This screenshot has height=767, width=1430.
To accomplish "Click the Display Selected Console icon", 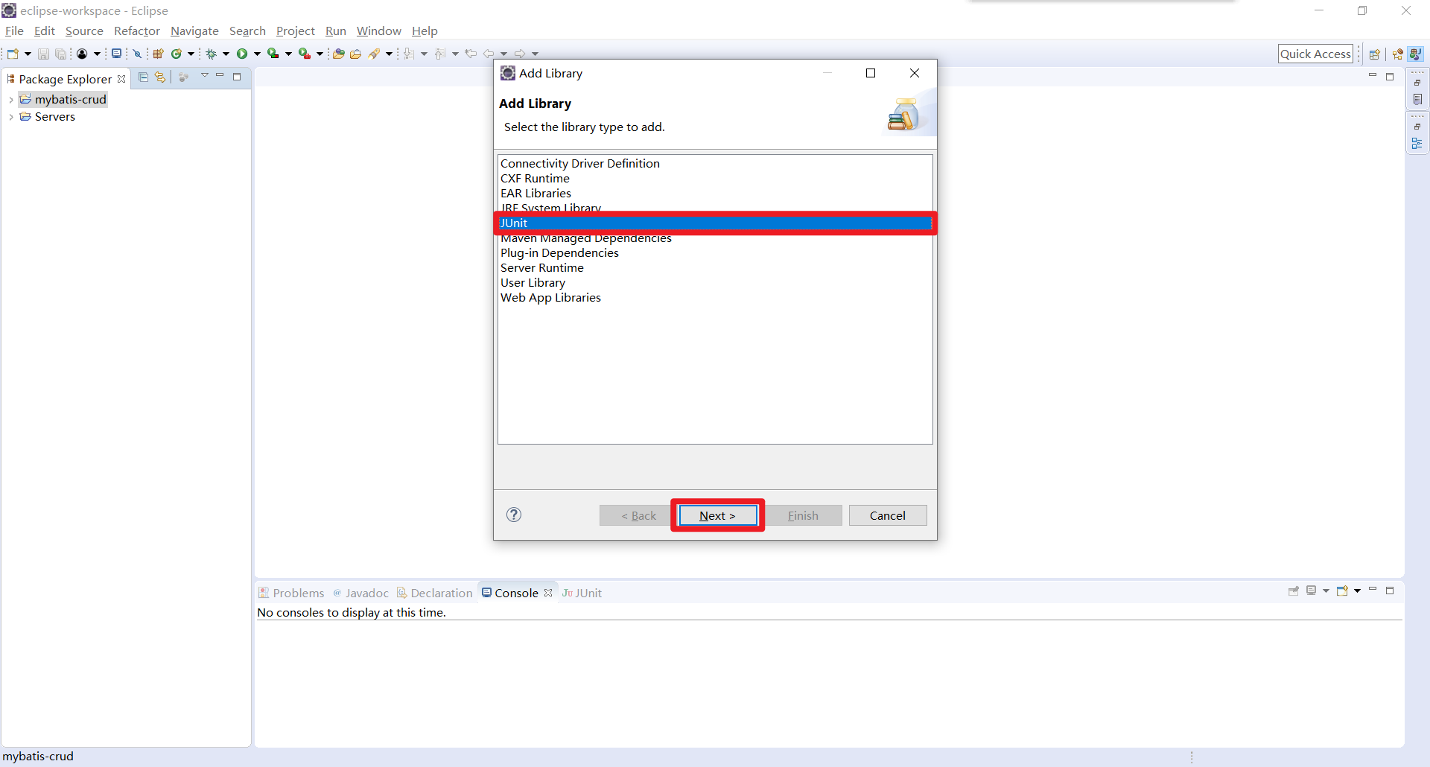I will (1312, 591).
